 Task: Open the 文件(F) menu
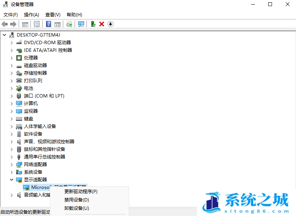coord(11,15)
